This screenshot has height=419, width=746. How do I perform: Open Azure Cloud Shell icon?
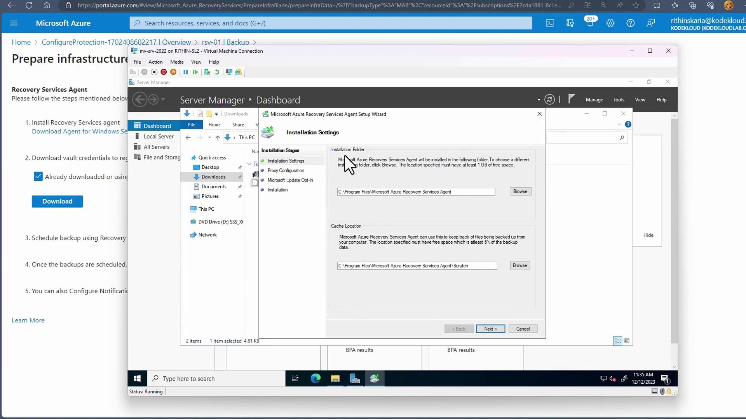point(550,23)
